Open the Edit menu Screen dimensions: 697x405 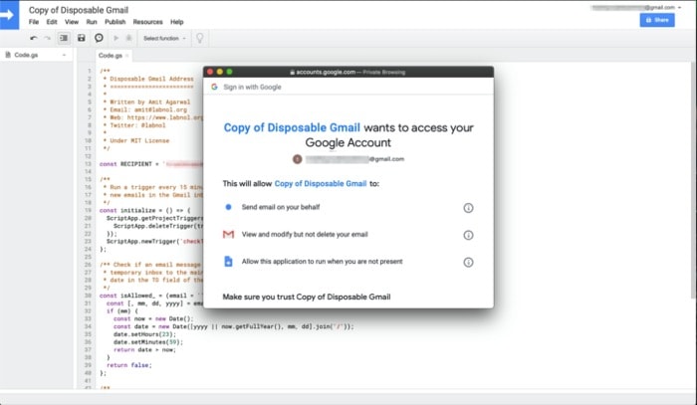pyautogui.click(x=52, y=22)
